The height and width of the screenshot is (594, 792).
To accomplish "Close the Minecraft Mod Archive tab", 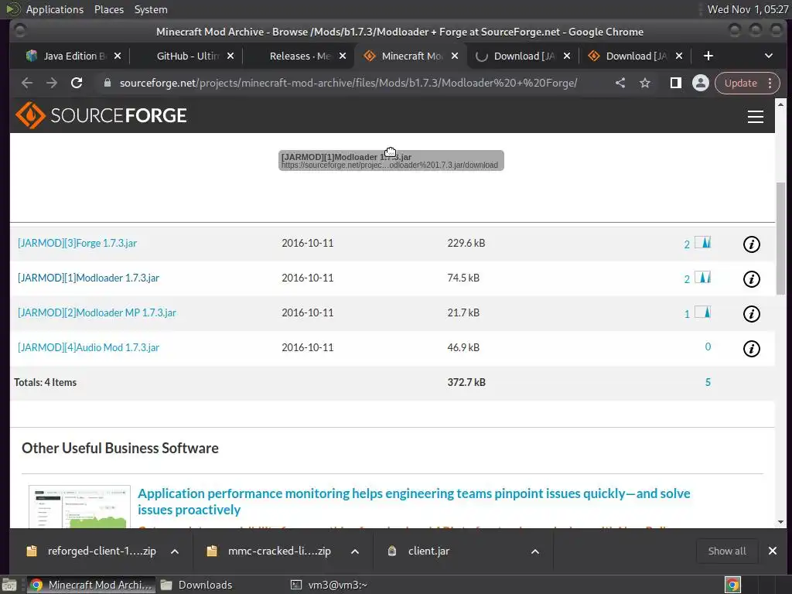I will [x=455, y=56].
